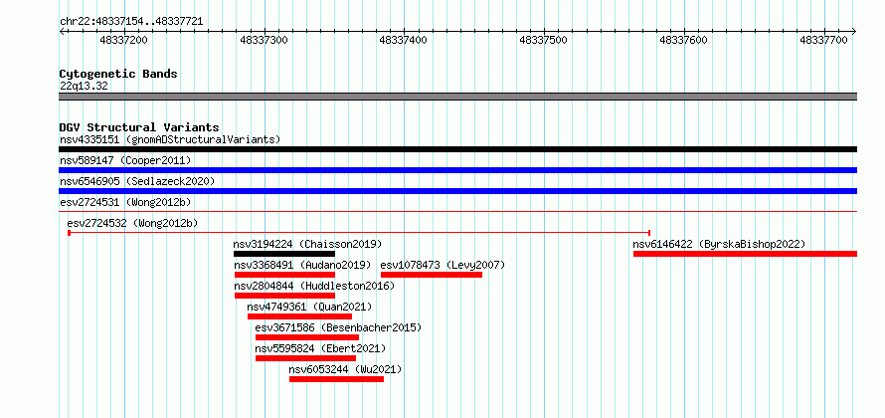Click the esv2724532 red bracketed span line
The image size is (885, 418).
pos(359,232)
